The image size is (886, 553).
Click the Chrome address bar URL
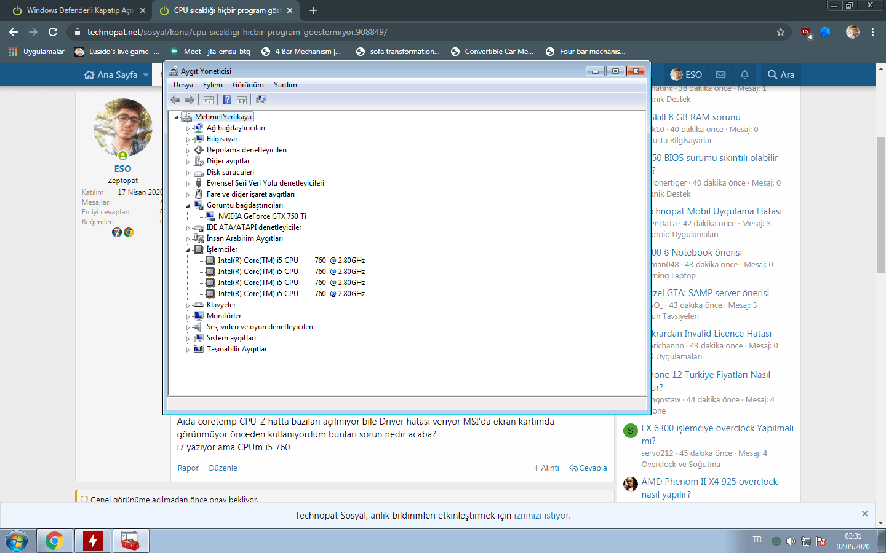click(237, 32)
